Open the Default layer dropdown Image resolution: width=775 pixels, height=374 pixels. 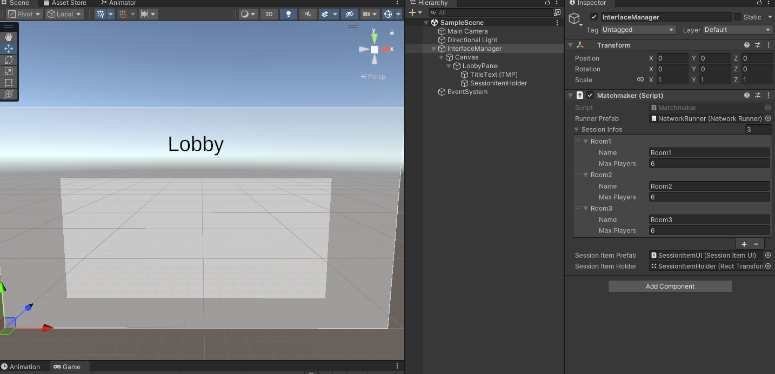pyautogui.click(x=738, y=30)
